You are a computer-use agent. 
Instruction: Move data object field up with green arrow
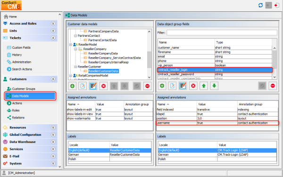pos(204,86)
